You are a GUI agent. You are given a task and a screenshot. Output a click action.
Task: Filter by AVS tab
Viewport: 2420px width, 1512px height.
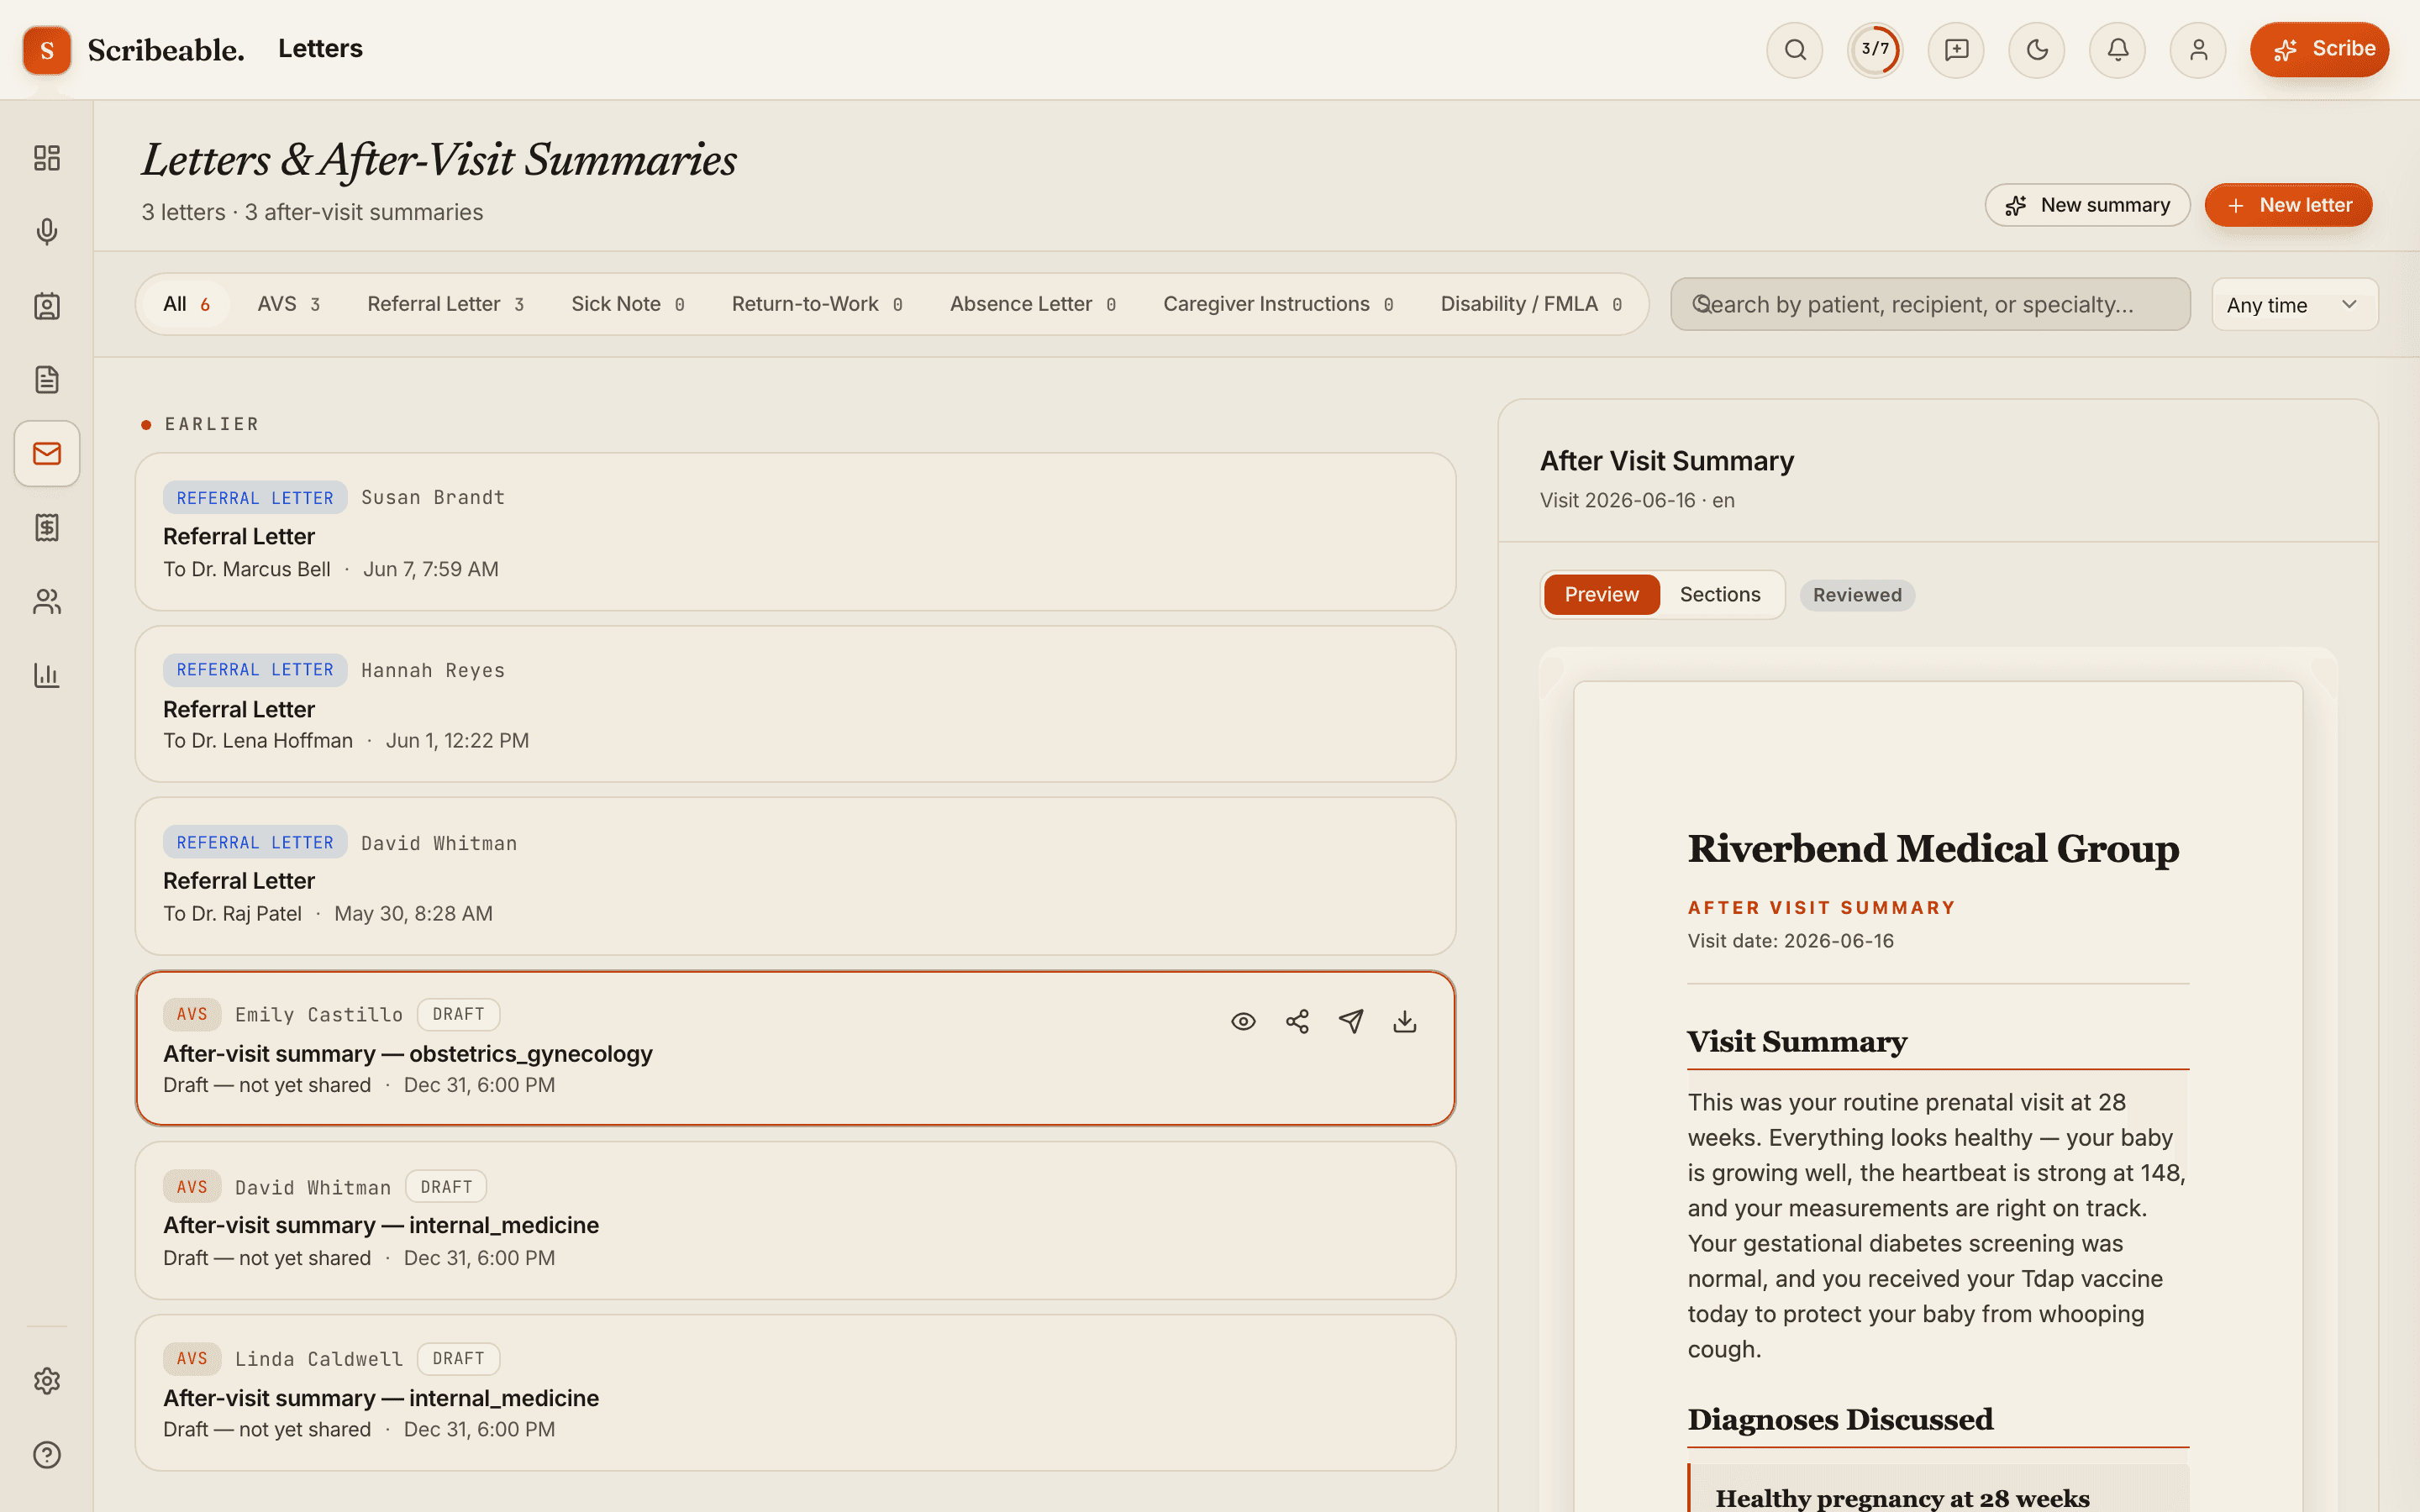point(288,304)
